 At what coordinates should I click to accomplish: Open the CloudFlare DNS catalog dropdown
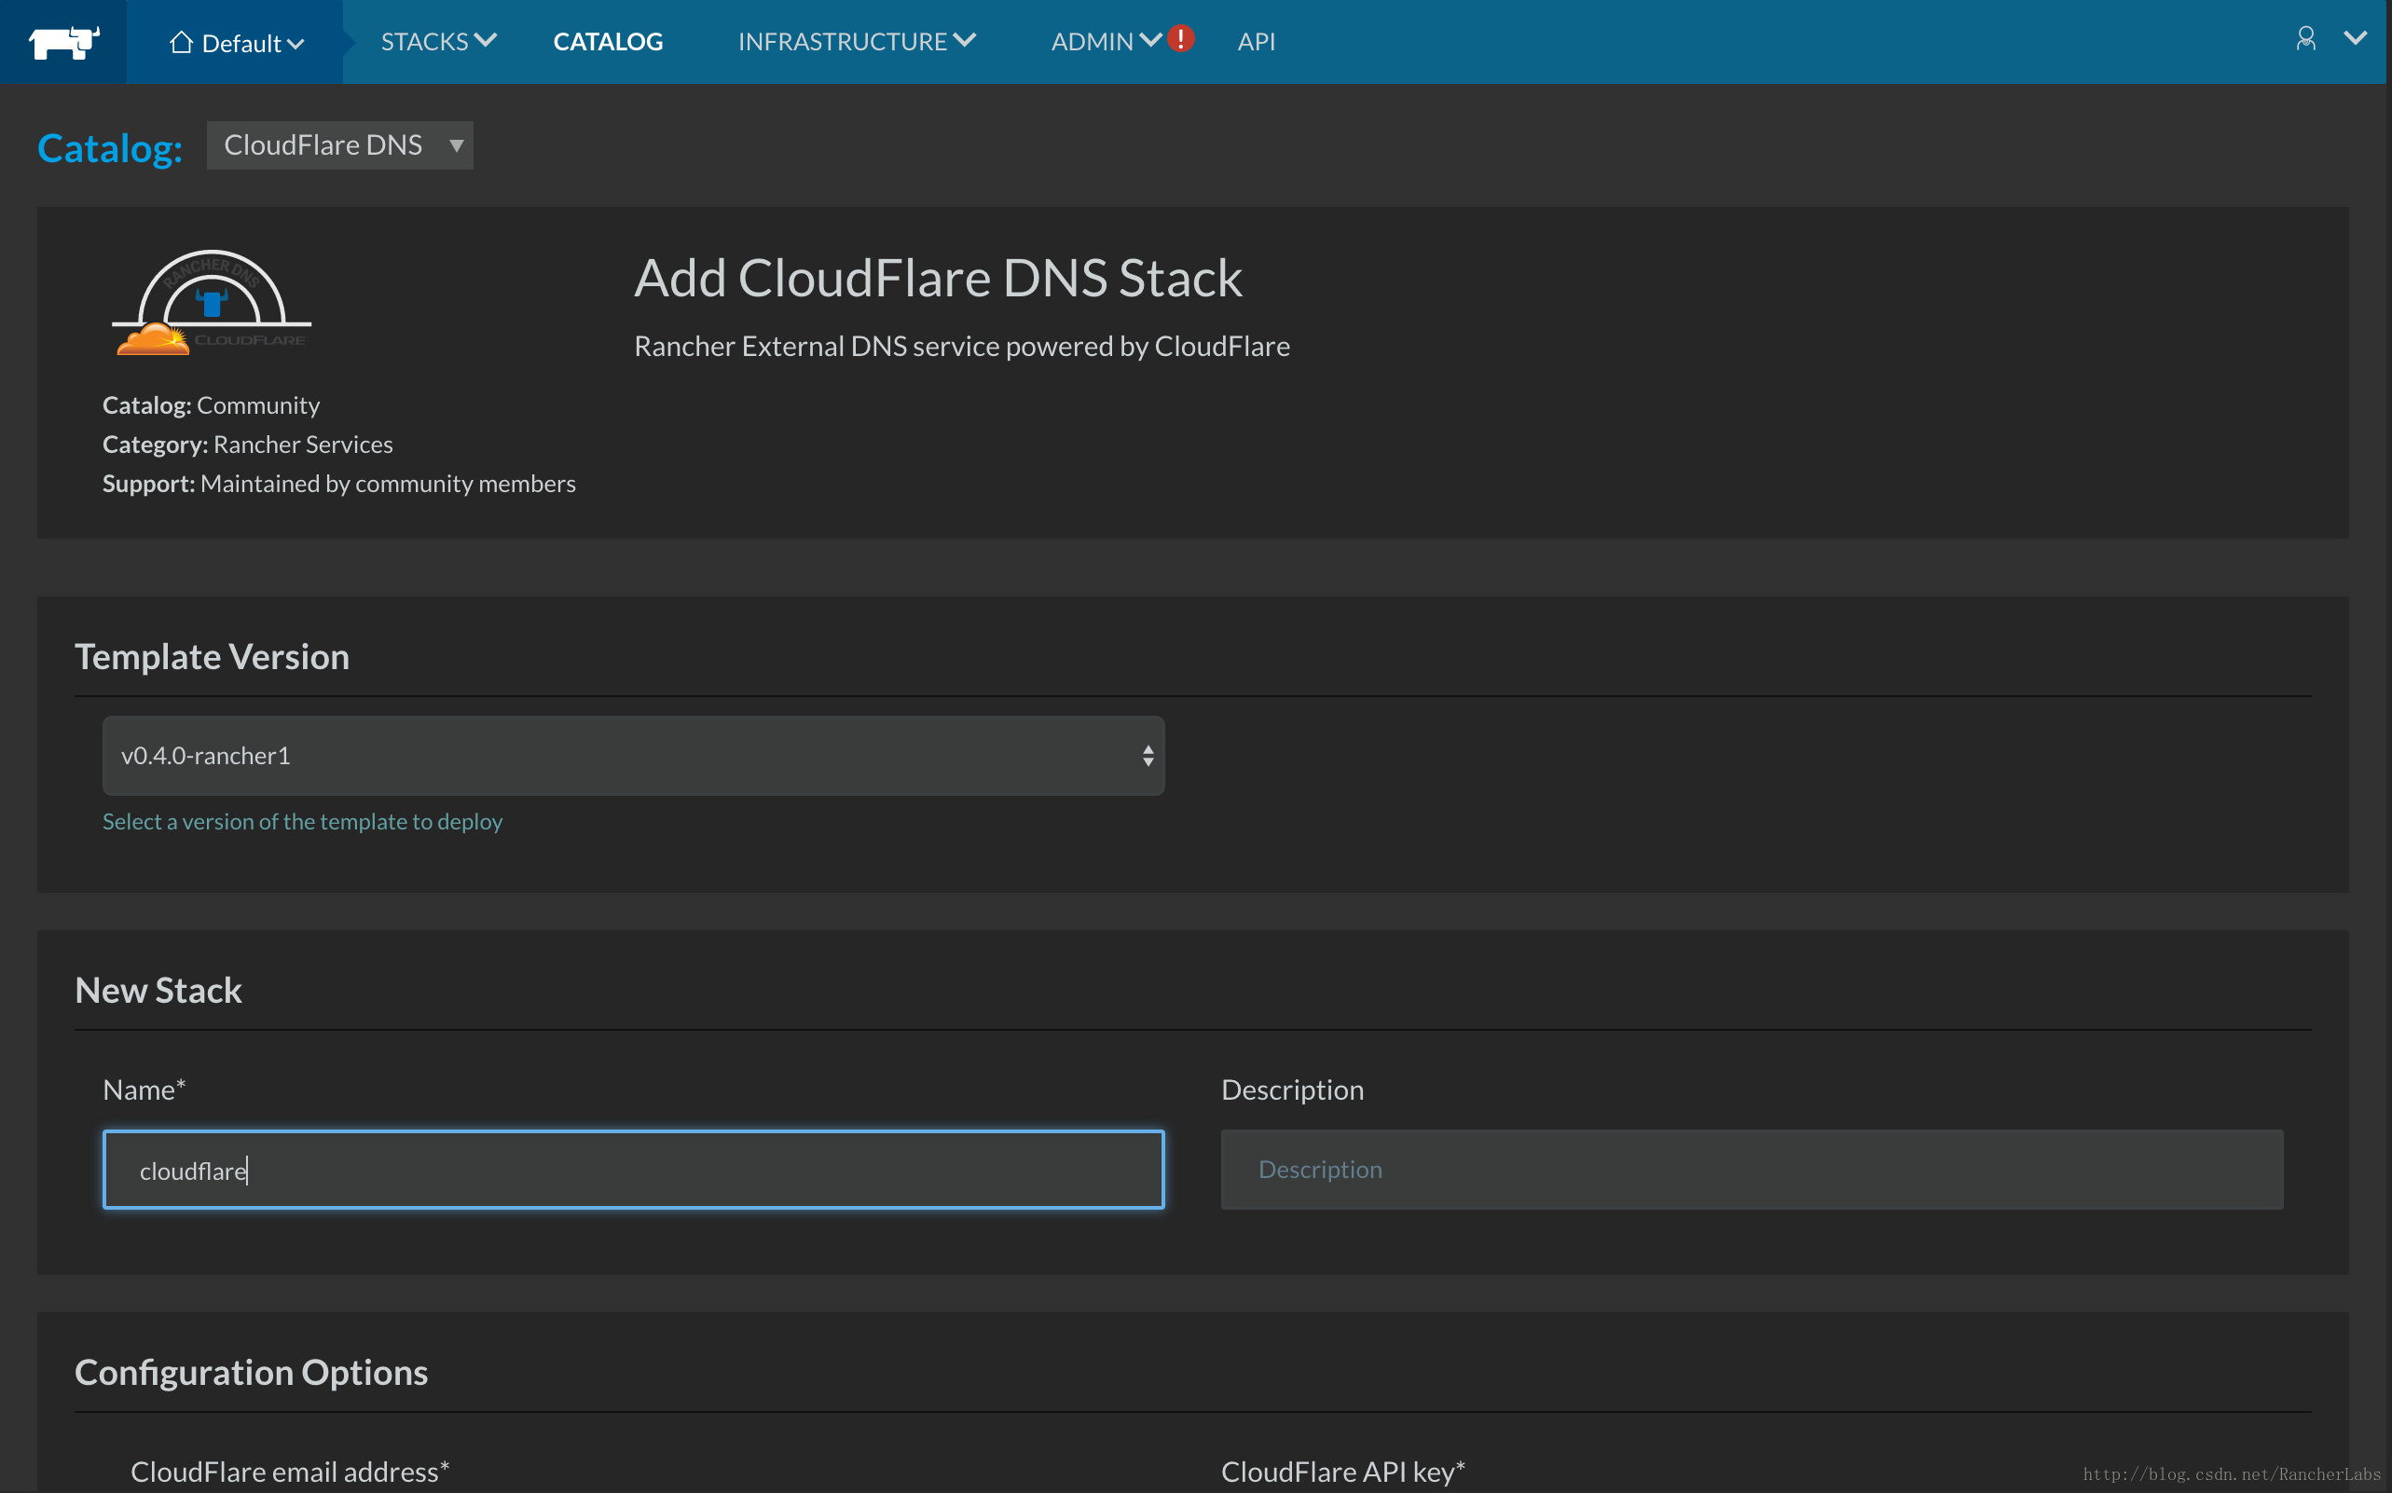[x=339, y=145]
